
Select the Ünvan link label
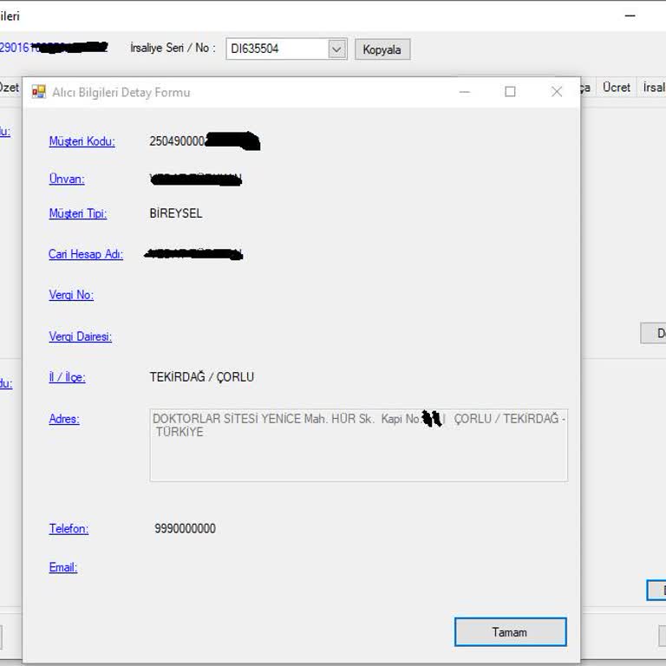67,179
